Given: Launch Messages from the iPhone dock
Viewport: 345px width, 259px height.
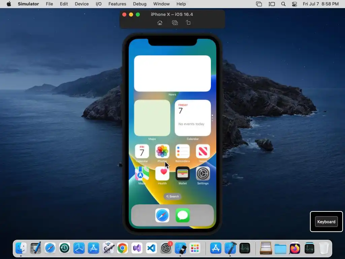Looking at the screenshot, I should click(182, 215).
